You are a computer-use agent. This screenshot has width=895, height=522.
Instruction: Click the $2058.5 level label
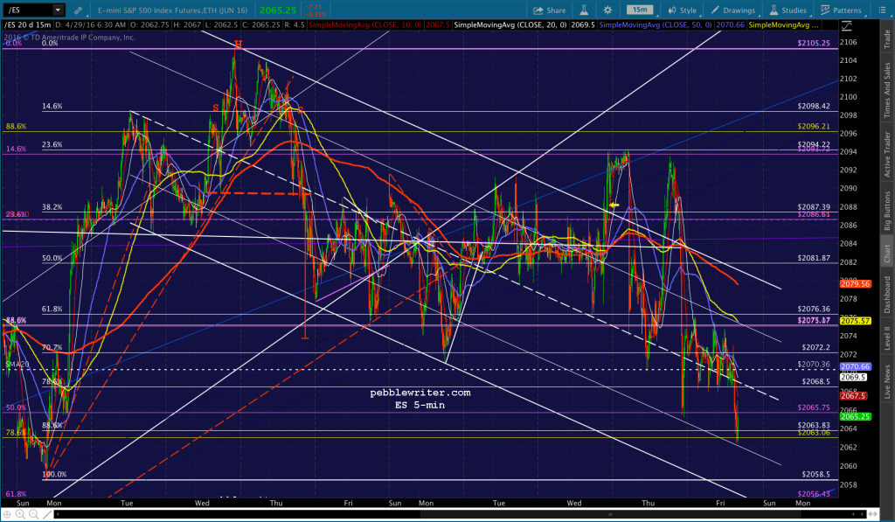point(815,474)
